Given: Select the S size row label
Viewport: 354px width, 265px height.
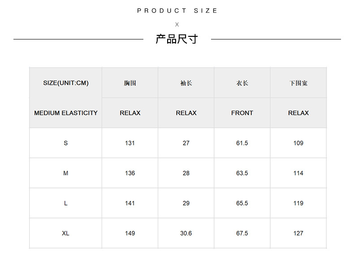Looking at the screenshot, I should 66,143.
